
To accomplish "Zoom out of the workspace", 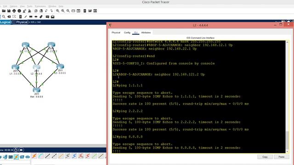I will [68, 11].
